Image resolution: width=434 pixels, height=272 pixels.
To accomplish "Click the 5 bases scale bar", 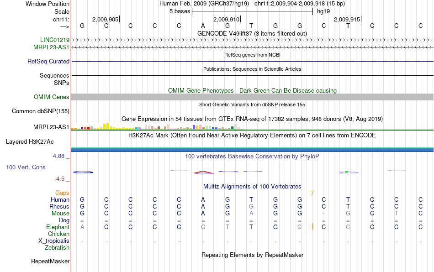I will pos(253,11).
